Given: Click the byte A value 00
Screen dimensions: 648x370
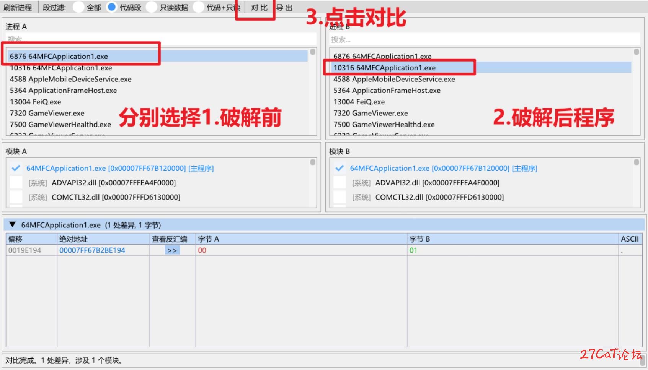Looking at the screenshot, I should point(202,250).
